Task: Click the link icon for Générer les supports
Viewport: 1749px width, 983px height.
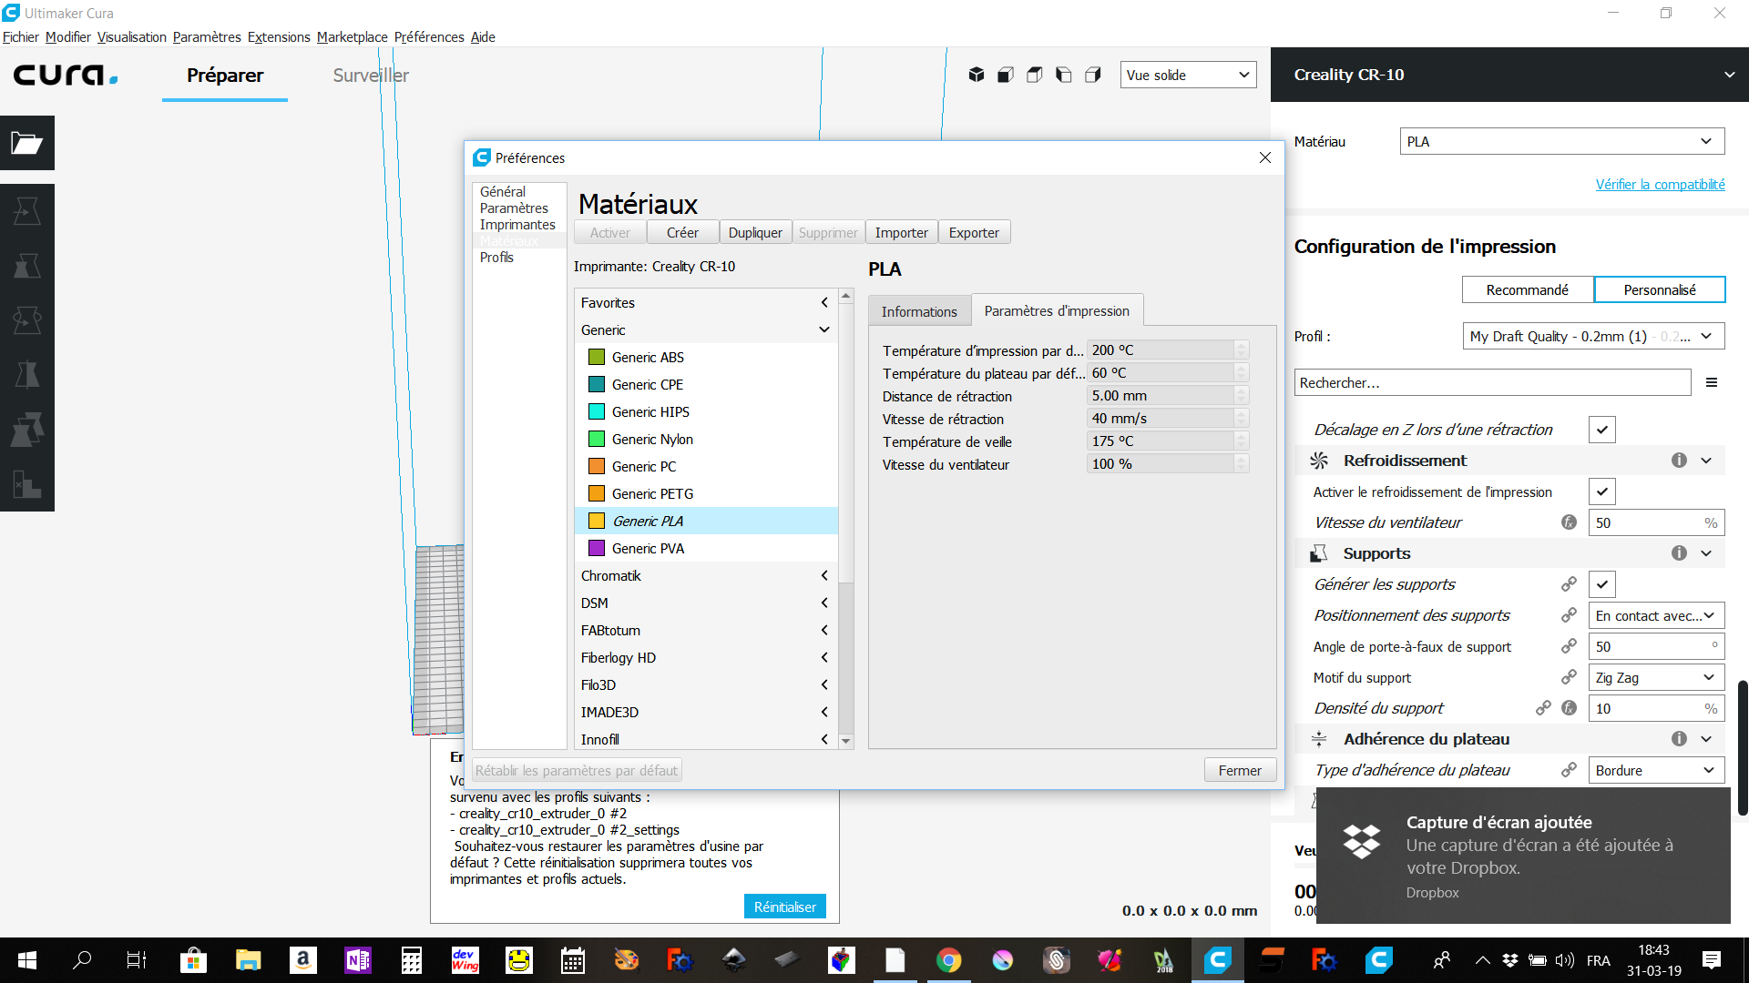Action: [1569, 584]
